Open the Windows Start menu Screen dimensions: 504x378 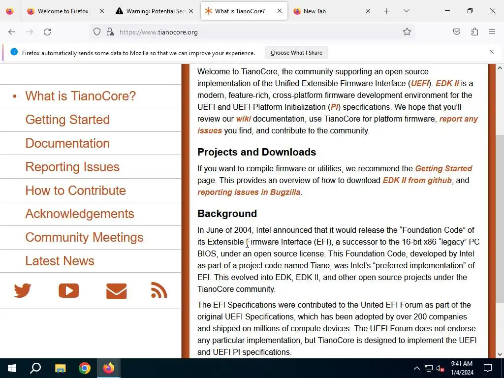12,368
